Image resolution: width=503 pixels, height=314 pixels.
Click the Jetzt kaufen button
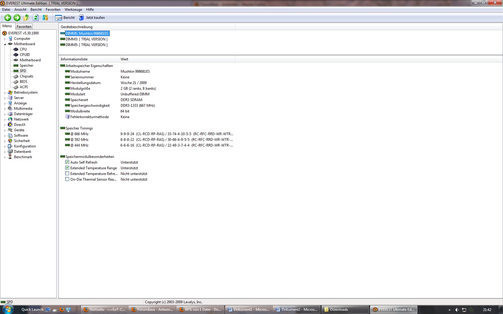92,18
